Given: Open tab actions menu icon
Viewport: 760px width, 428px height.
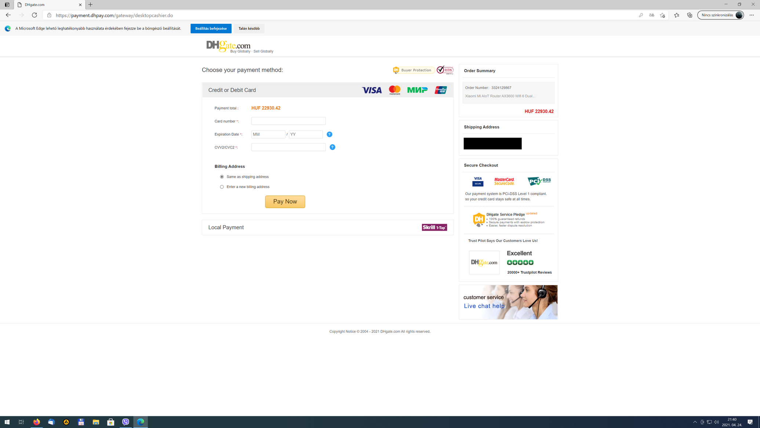Looking at the screenshot, I should (7, 5).
